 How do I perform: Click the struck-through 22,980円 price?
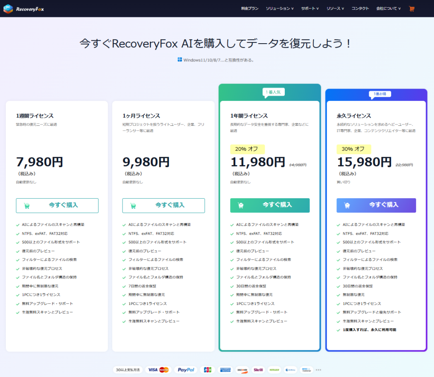coord(404,165)
